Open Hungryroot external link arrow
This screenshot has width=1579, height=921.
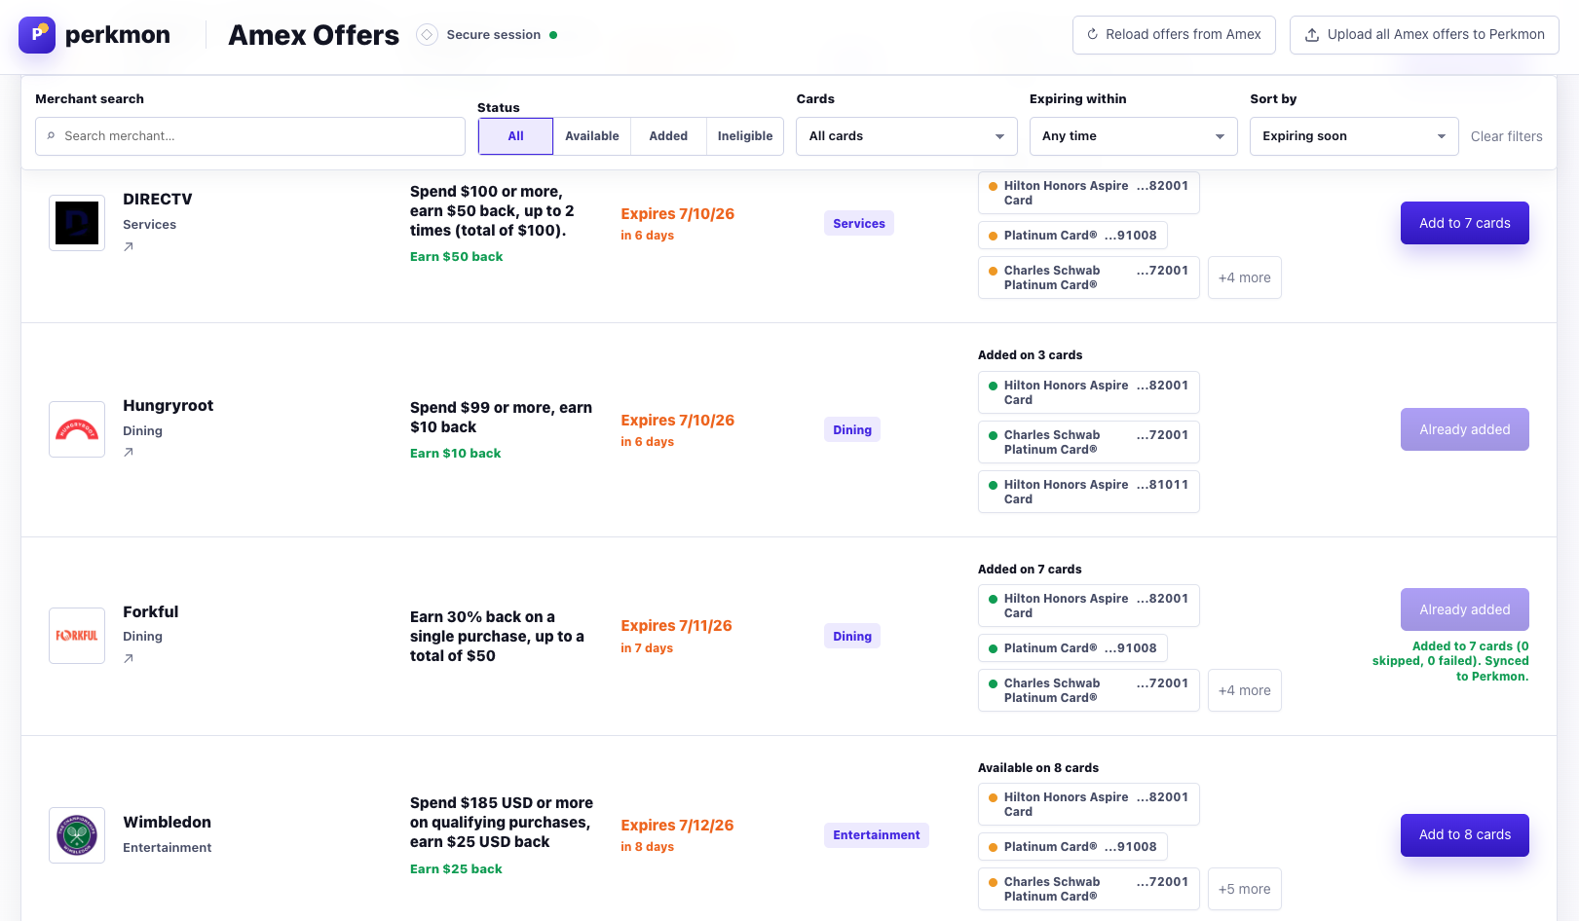point(129,452)
